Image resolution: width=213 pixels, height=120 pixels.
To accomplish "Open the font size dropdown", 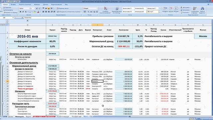I will [x=34, y=8].
